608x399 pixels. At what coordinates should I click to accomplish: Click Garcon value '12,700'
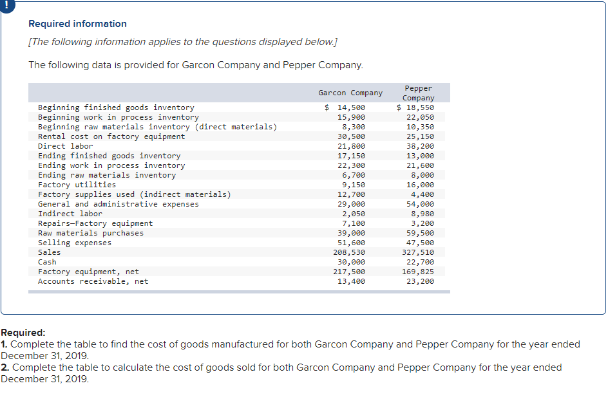pos(351,194)
